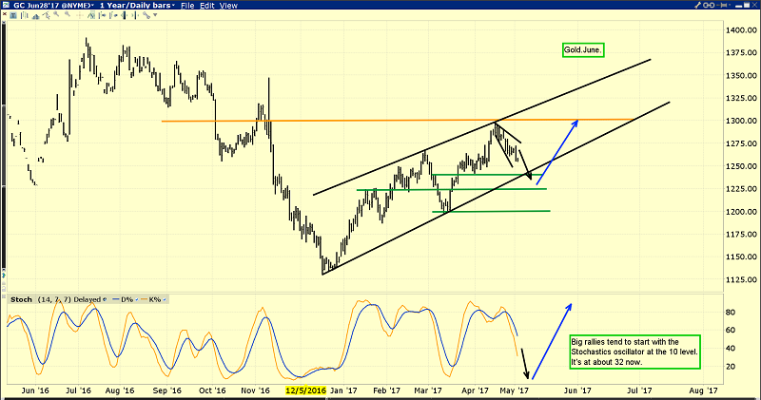Click the chart app icon in title bar
This screenshot has height=400, width=761.
[6, 5]
